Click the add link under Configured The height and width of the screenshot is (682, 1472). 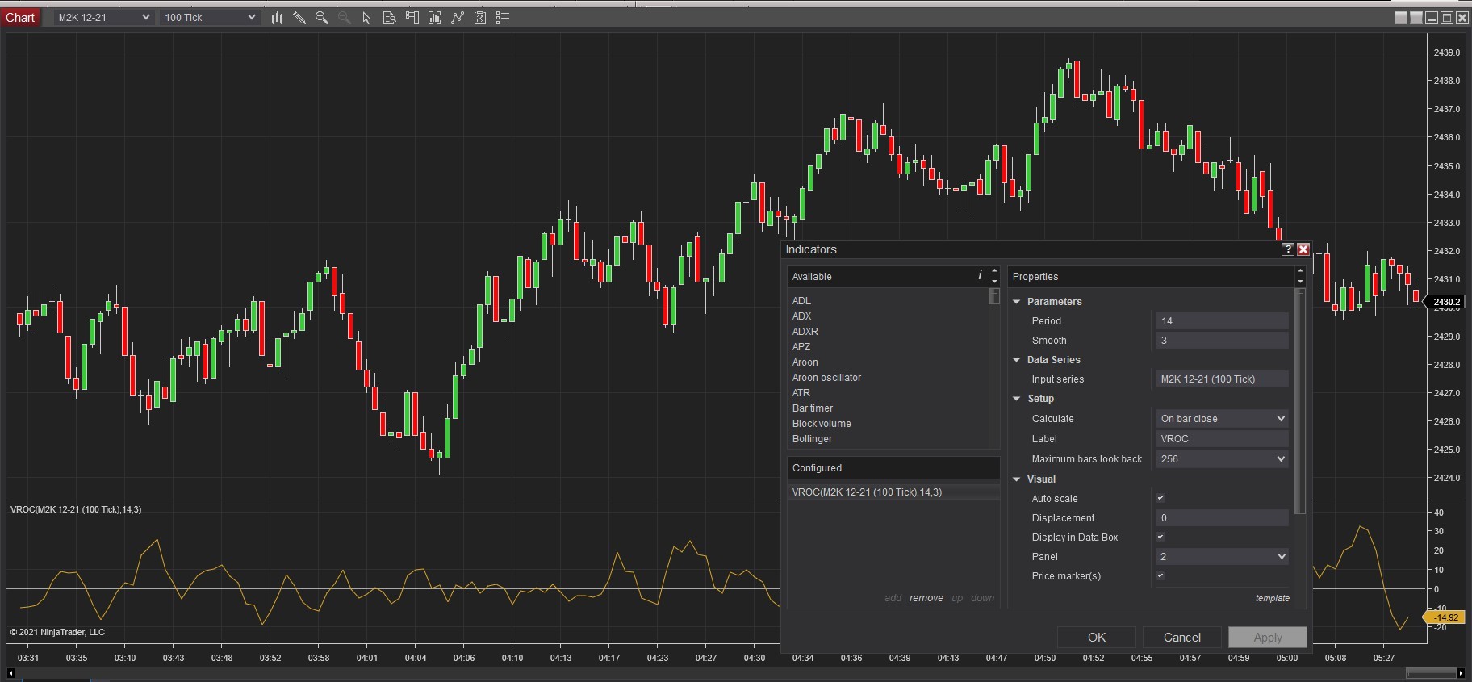point(893,598)
